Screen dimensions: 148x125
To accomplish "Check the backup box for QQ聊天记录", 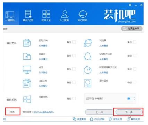I will coord(134,56).
